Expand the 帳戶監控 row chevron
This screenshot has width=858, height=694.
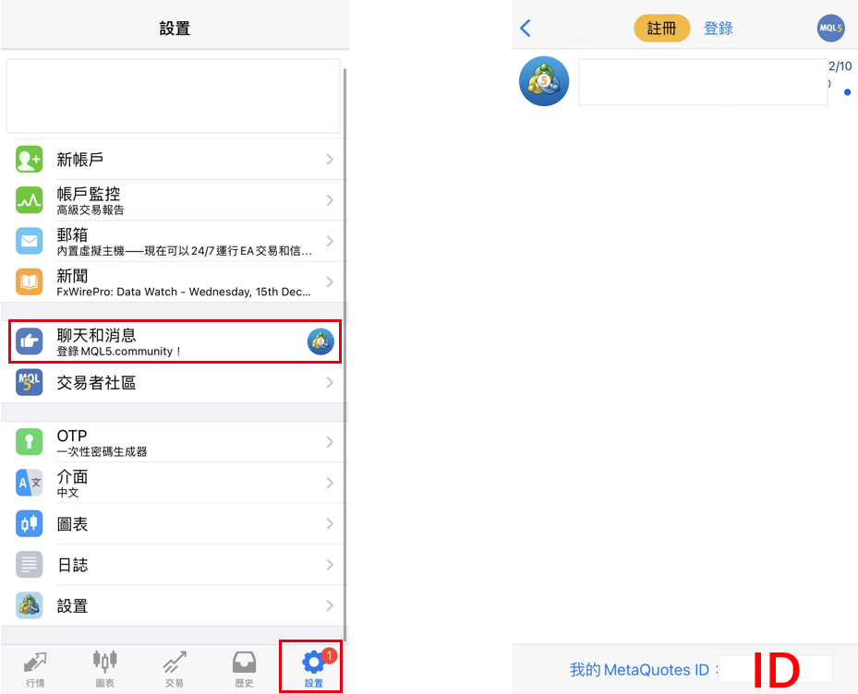[x=330, y=200]
